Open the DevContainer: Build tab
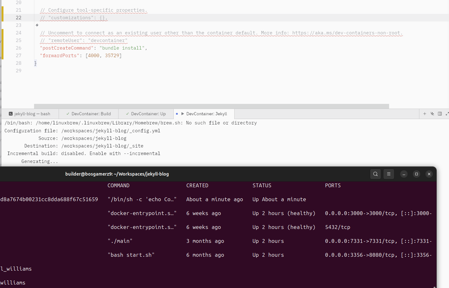Viewport: 449px width, 288px height. pyautogui.click(x=89, y=114)
